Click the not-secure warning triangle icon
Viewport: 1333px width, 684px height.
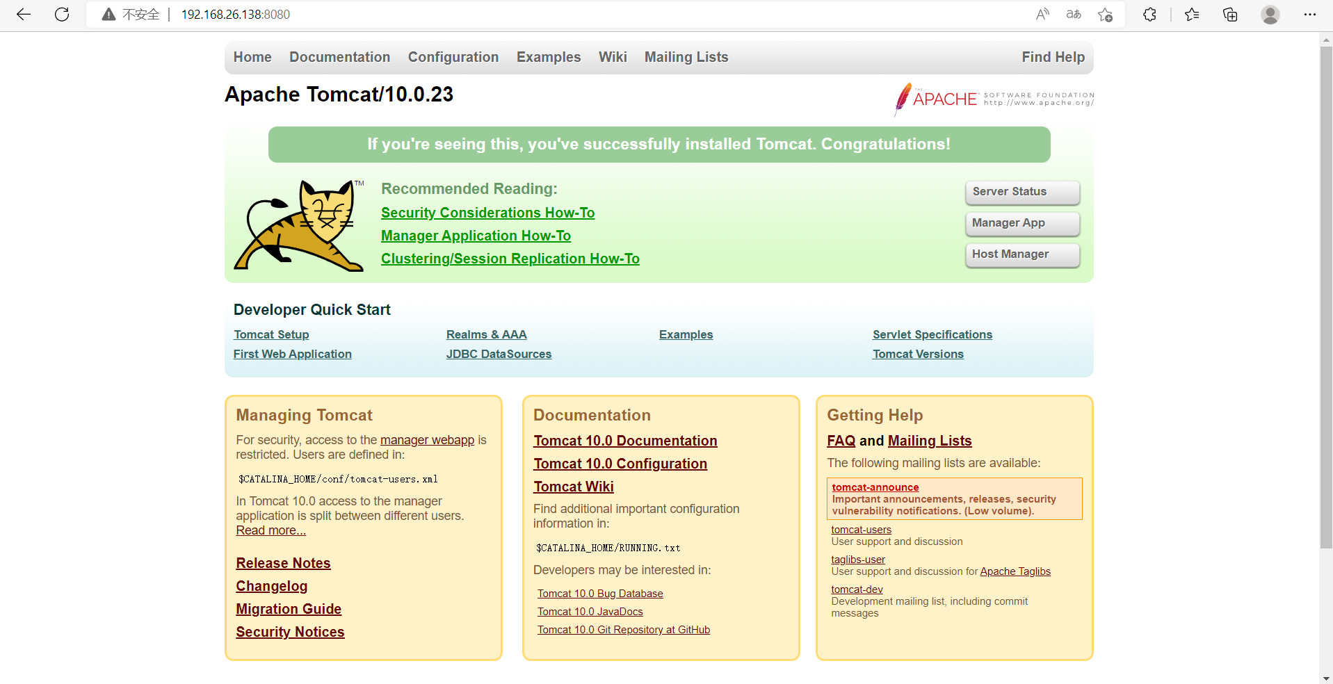click(108, 14)
